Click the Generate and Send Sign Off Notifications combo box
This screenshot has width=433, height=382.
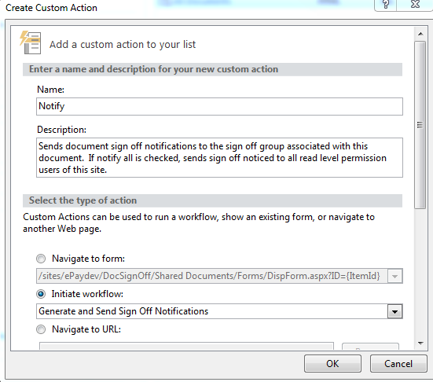pos(219,311)
